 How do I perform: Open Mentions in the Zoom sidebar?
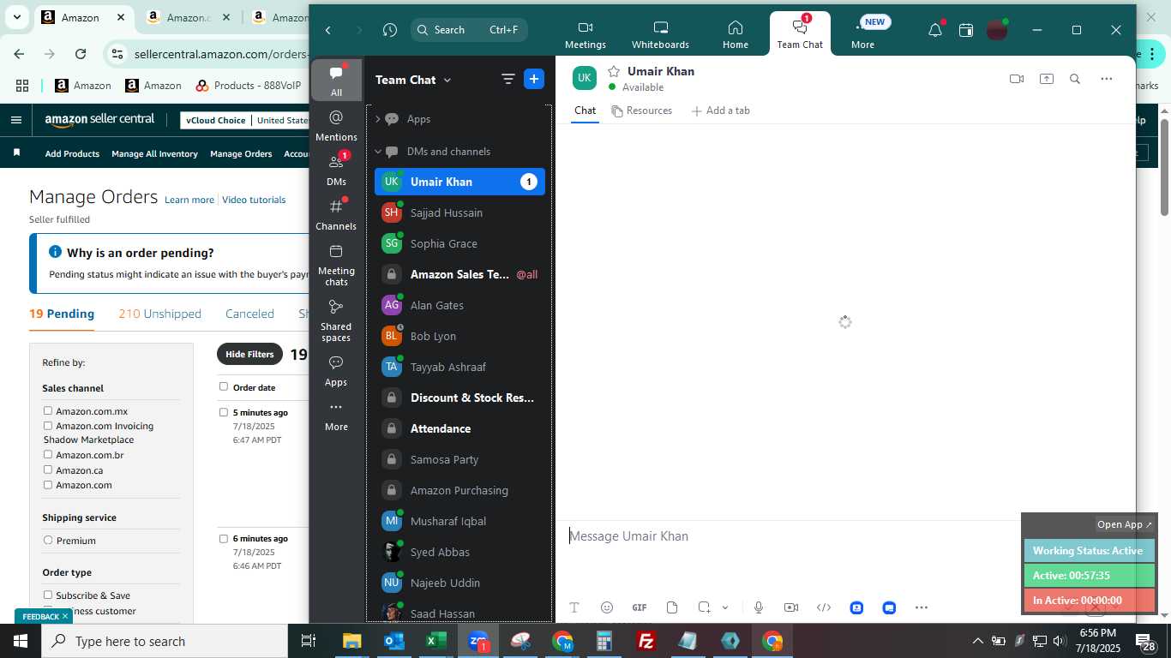pos(336,125)
